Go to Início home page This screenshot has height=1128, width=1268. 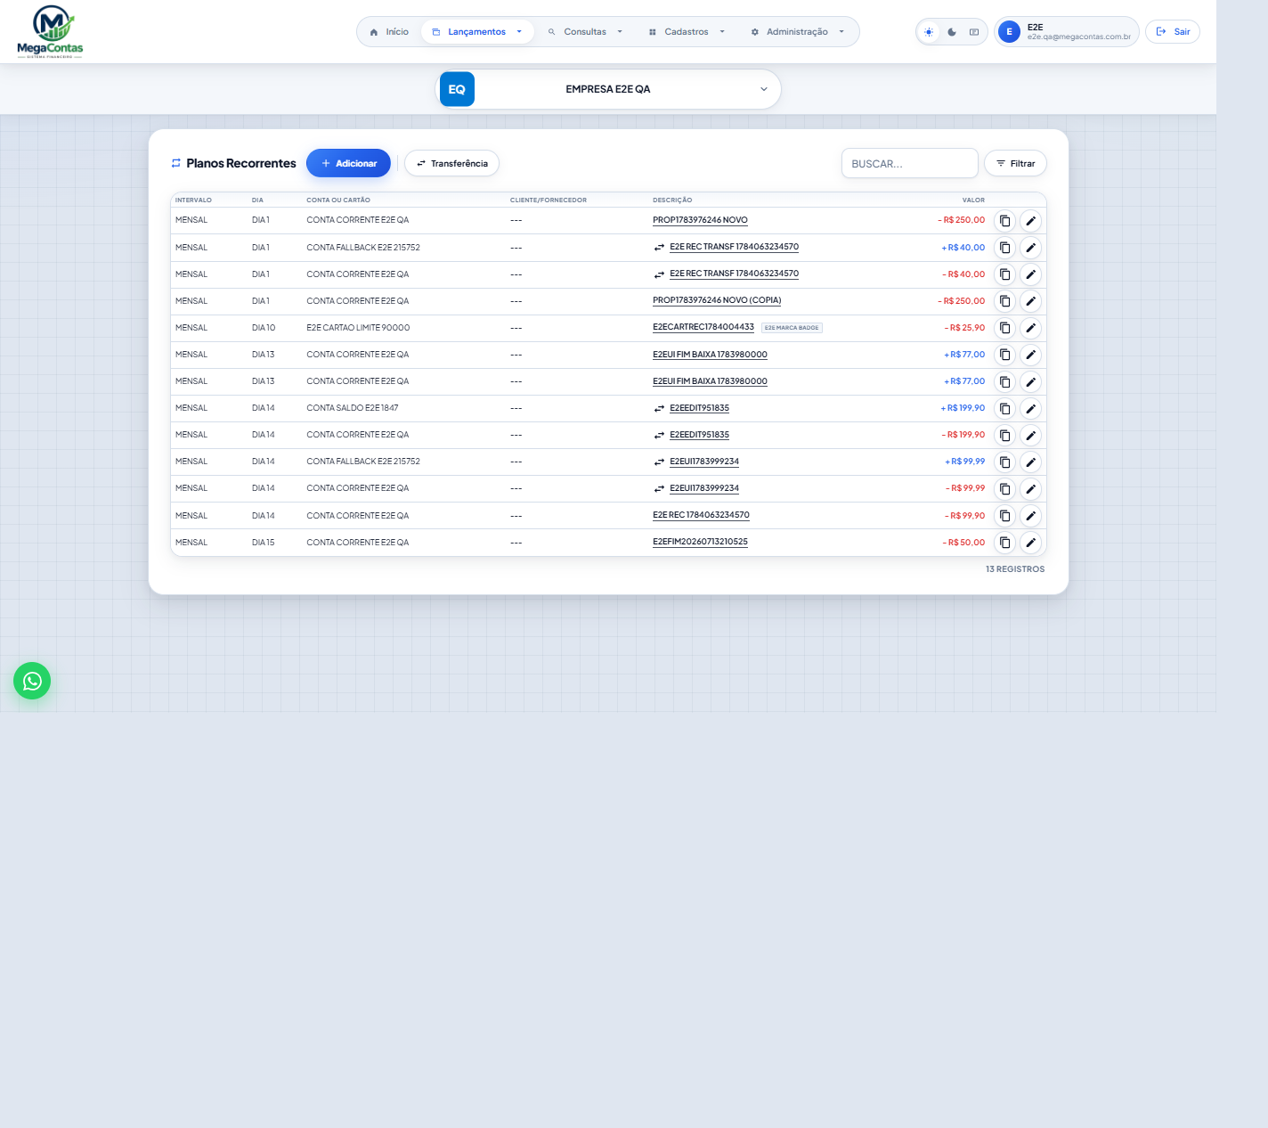pyautogui.click(x=388, y=32)
